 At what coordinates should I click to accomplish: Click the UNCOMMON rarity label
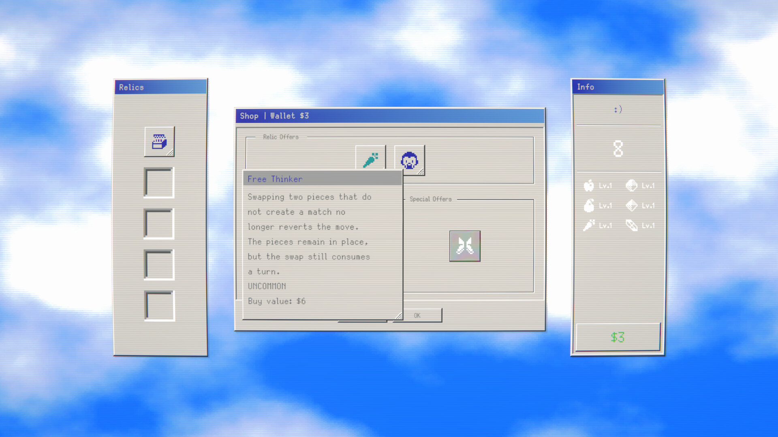click(x=267, y=286)
